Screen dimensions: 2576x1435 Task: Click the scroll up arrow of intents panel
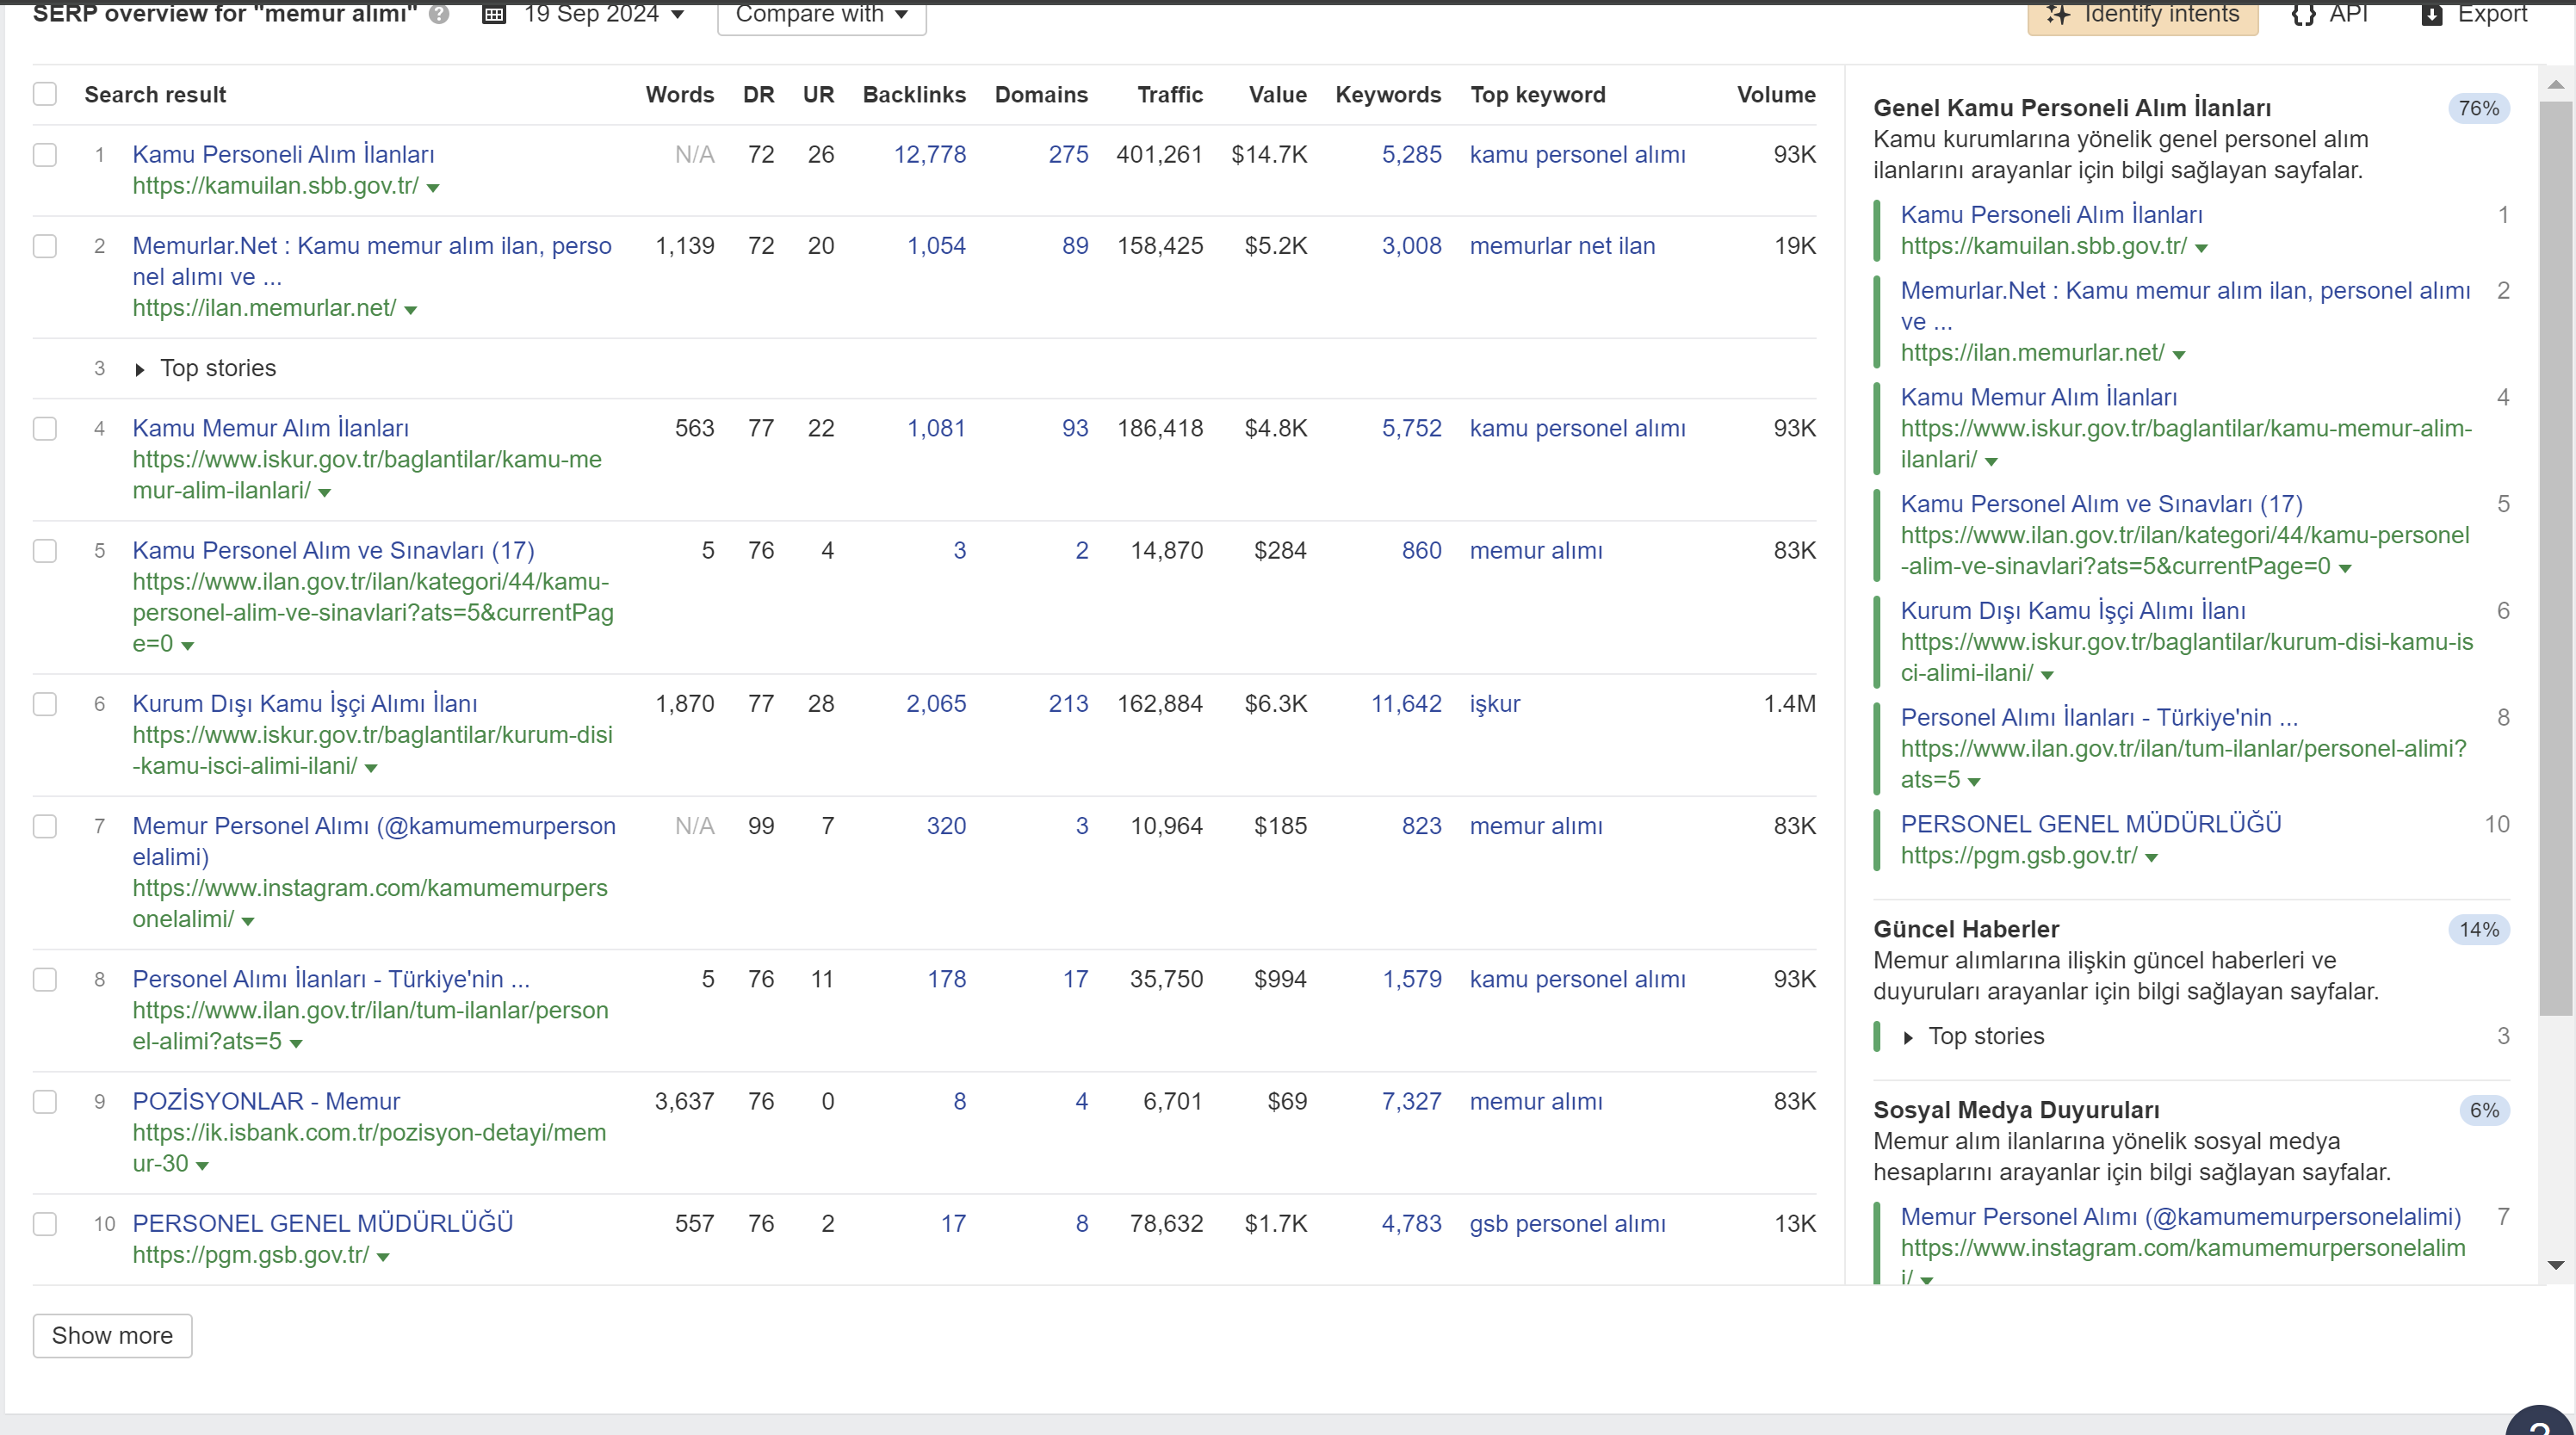2556,85
